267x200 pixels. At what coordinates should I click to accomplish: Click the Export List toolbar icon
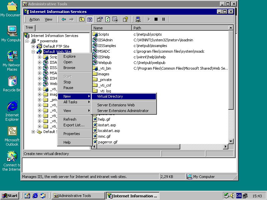point(115,19)
